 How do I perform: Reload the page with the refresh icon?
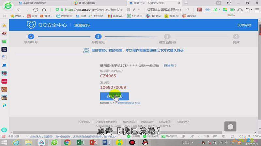click(36, 10)
